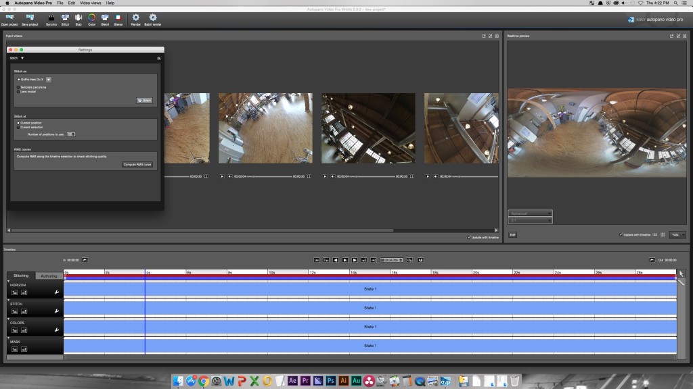Launch After Effects from the dock
This screenshot has width=693, height=389.
click(x=292, y=381)
